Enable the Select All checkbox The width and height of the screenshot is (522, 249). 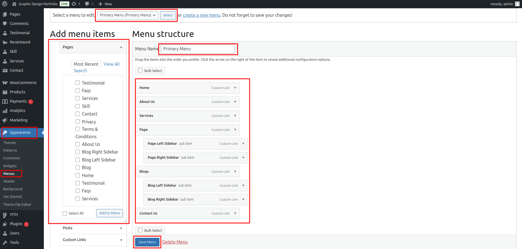point(65,213)
